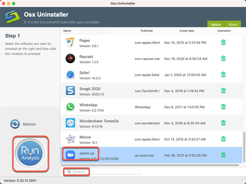246x184 pixels.
Task: Click Version: 0.2.7315 under WhatsApp
Action: pyautogui.click(x=92, y=110)
